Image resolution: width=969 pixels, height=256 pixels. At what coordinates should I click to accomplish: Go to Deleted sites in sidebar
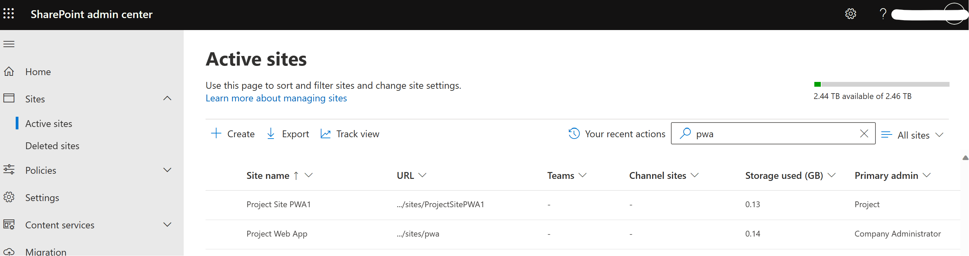pos(52,145)
